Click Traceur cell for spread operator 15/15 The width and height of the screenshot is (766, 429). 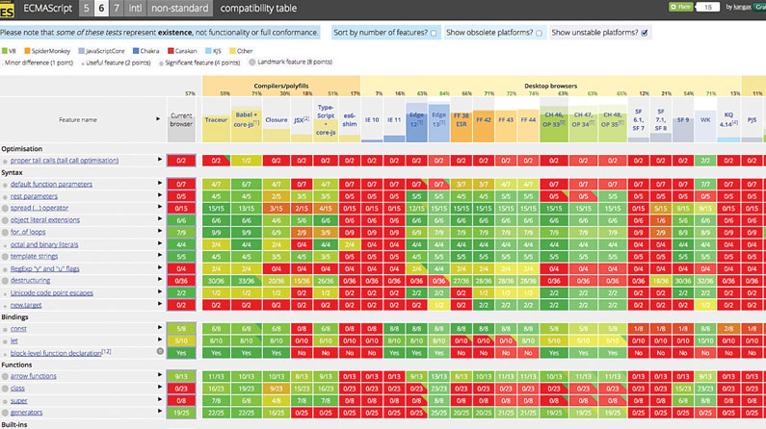click(x=216, y=208)
